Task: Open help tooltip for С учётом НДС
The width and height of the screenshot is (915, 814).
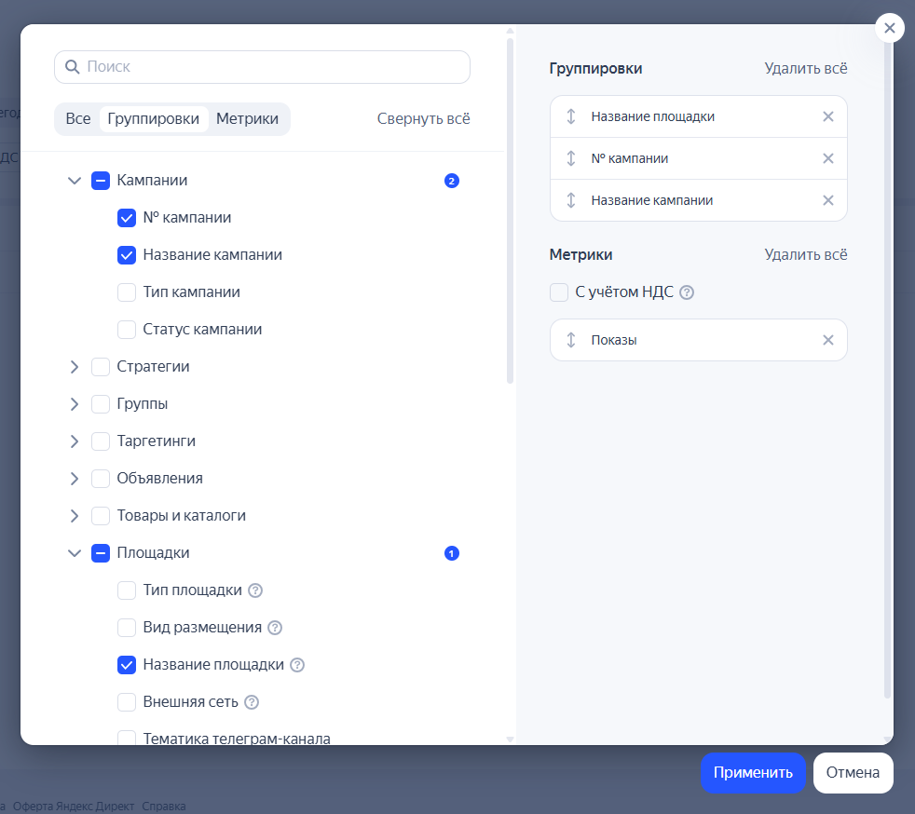Action: click(687, 292)
